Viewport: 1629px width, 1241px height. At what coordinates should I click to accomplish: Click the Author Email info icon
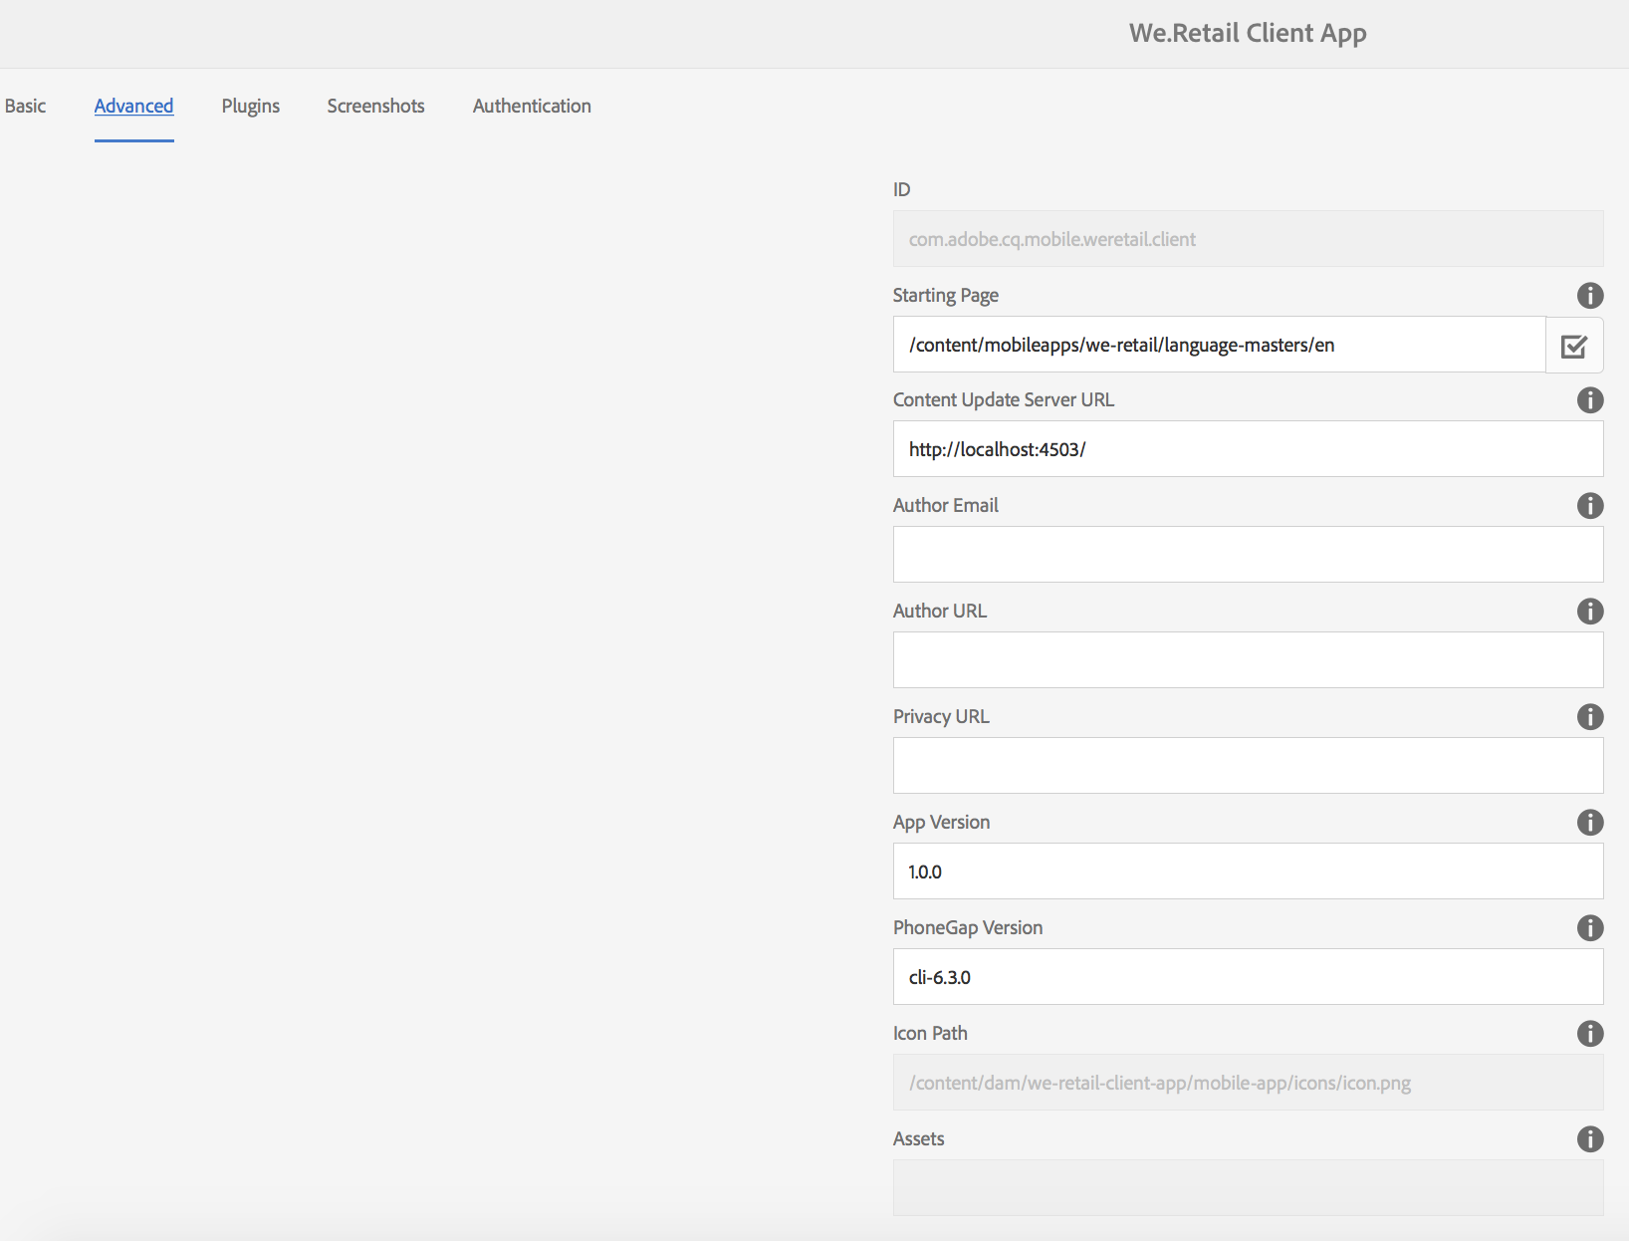coord(1590,505)
